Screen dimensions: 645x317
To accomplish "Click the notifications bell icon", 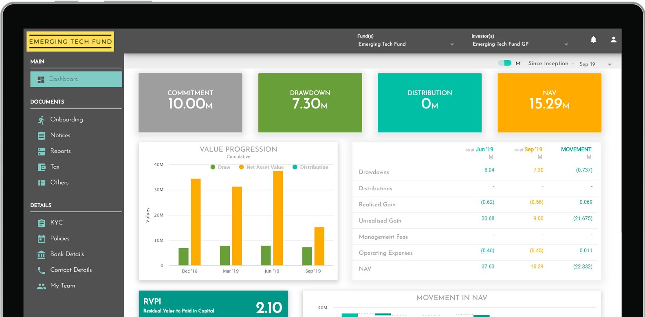I will tap(593, 40).
